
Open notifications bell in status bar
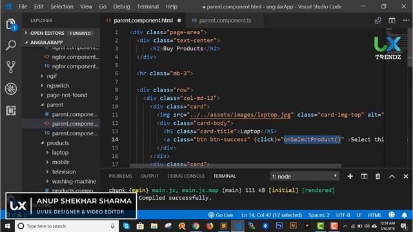[x=405, y=215]
